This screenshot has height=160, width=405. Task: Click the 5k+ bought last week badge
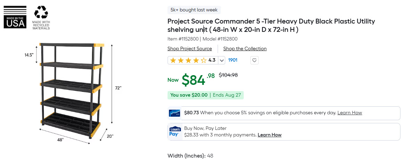coord(194,10)
